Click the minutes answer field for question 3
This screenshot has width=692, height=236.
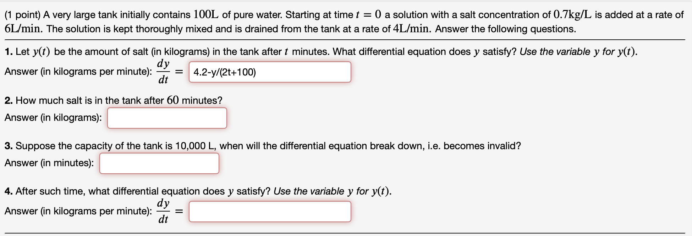coord(159,163)
